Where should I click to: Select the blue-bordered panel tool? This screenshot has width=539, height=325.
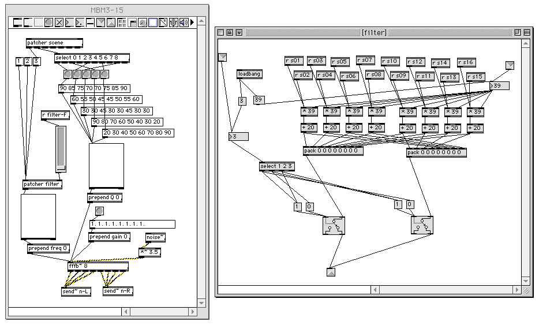[x=152, y=23]
